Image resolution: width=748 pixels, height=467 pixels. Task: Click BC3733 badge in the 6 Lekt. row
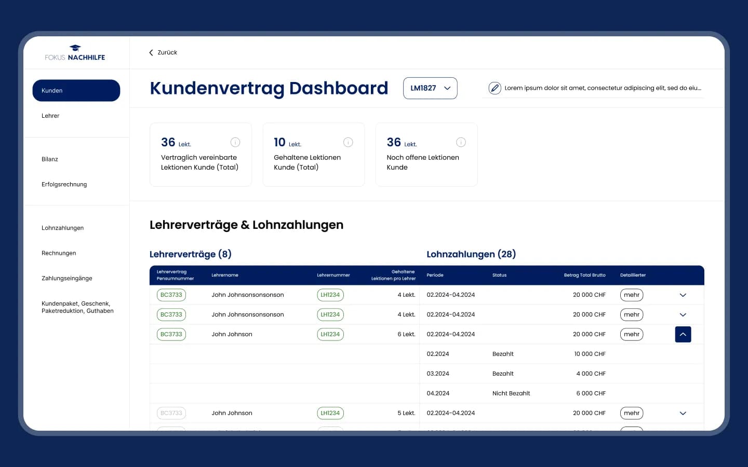tap(171, 335)
